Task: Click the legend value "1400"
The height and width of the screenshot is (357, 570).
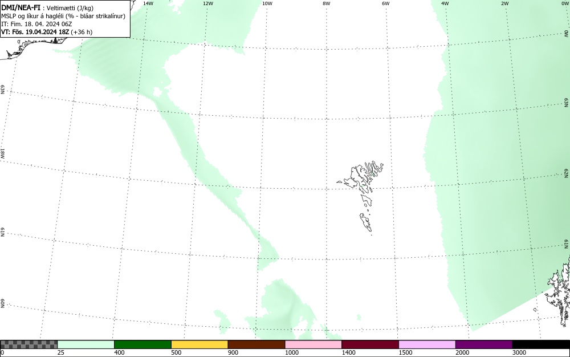Action: tap(349, 352)
